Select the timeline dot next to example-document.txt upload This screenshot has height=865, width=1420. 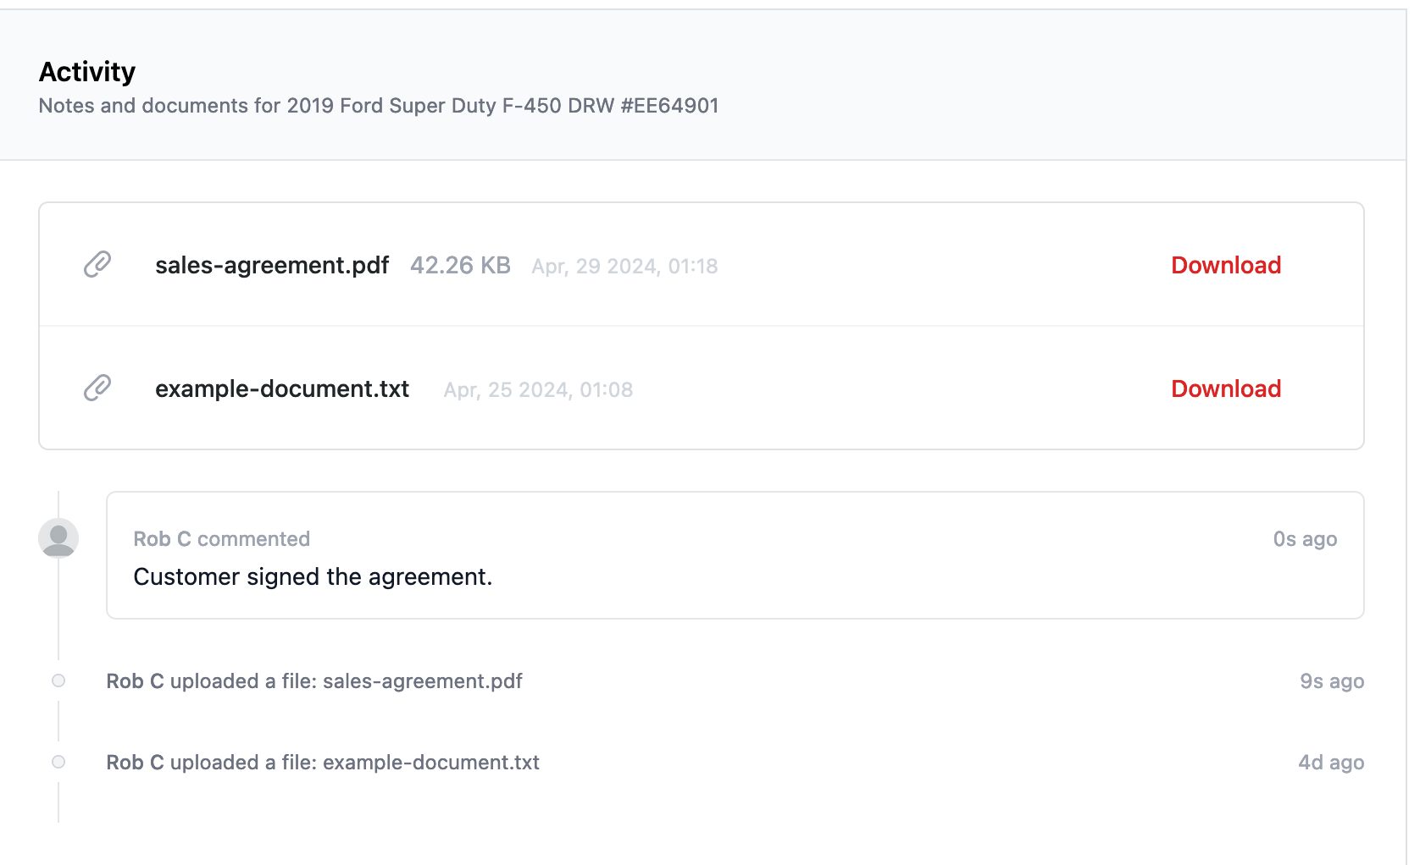[x=58, y=762]
